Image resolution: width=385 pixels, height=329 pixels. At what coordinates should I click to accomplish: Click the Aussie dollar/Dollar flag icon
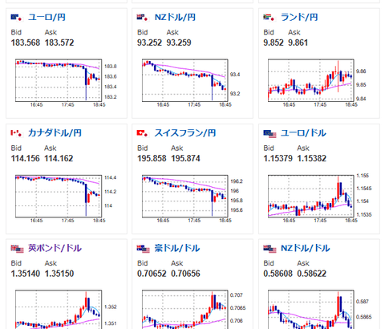point(144,249)
